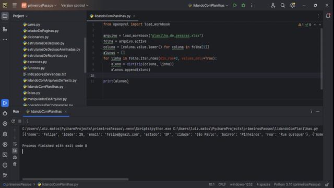334x188 pixels.
Task: Open the Python Console sidebar icon
Action: pyautogui.click(x=5, y=145)
